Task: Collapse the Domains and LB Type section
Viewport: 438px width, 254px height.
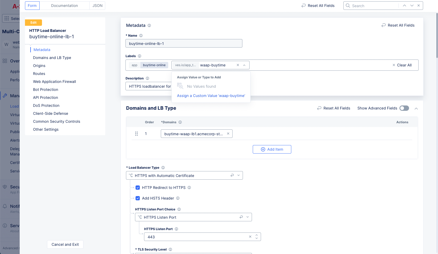Action: coord(416,108)
